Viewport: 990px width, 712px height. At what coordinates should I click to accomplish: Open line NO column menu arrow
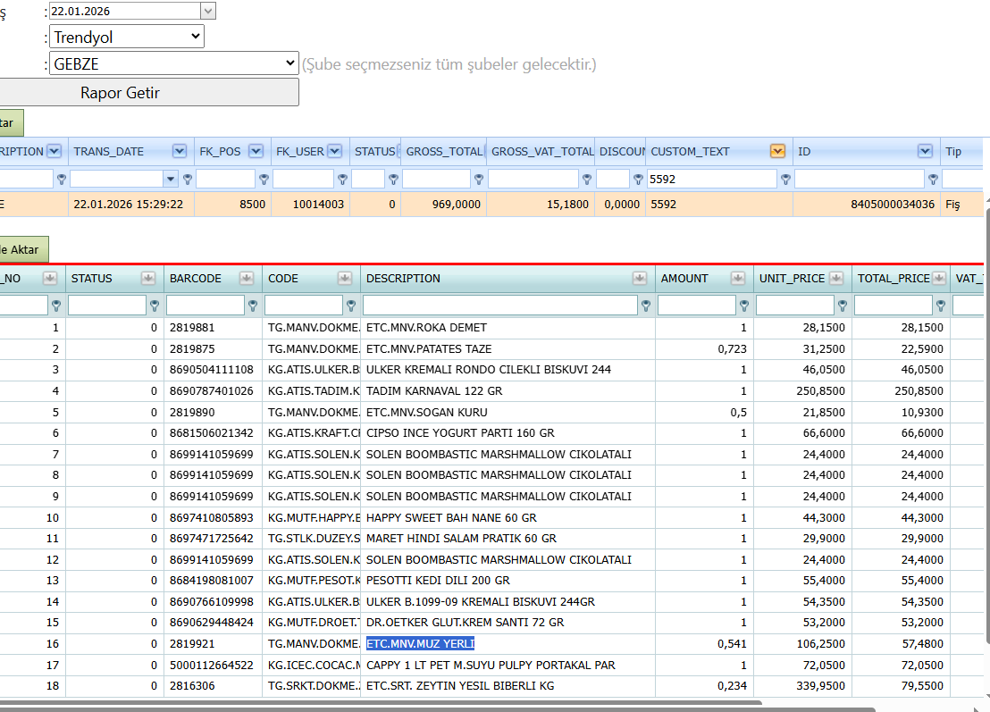pyautogui.click(x=50, y=279)
